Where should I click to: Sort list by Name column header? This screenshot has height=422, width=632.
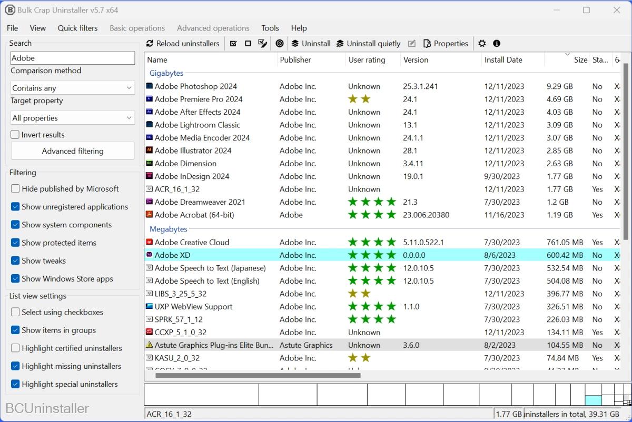point(211,60)
